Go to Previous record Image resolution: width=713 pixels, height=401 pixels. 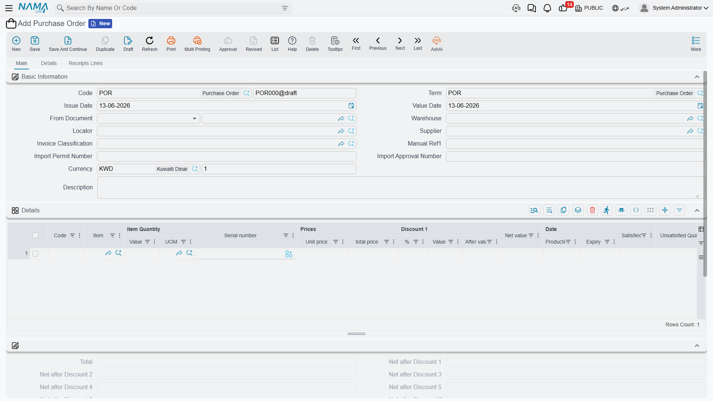(x=378, y=43)
